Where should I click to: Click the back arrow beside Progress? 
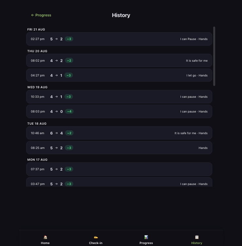point(32,15)
